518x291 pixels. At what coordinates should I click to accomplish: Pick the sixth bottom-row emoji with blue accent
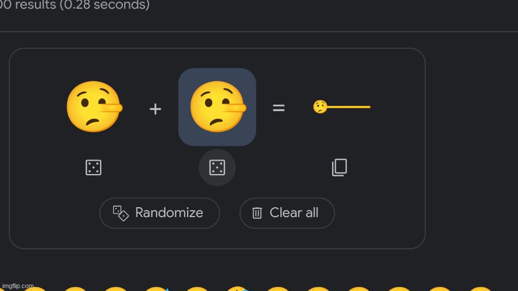[238, 289]
